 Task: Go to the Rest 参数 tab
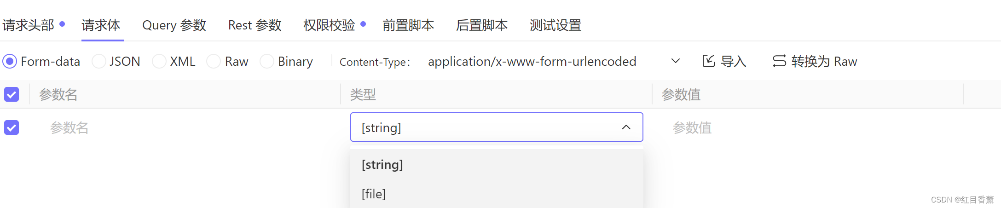255,25
